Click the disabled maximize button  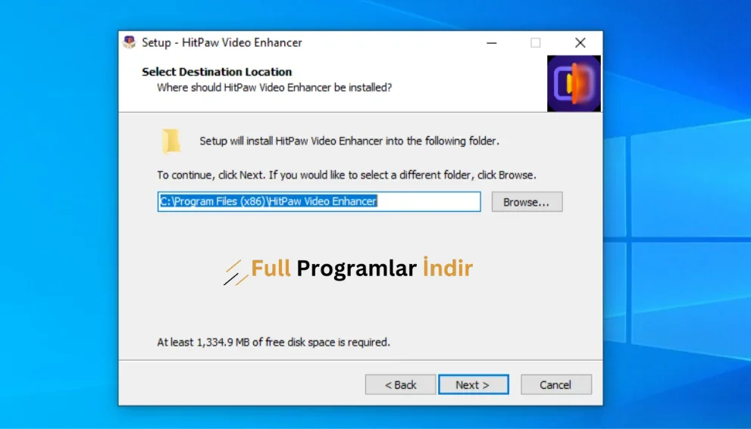click(x=536, y=42)
